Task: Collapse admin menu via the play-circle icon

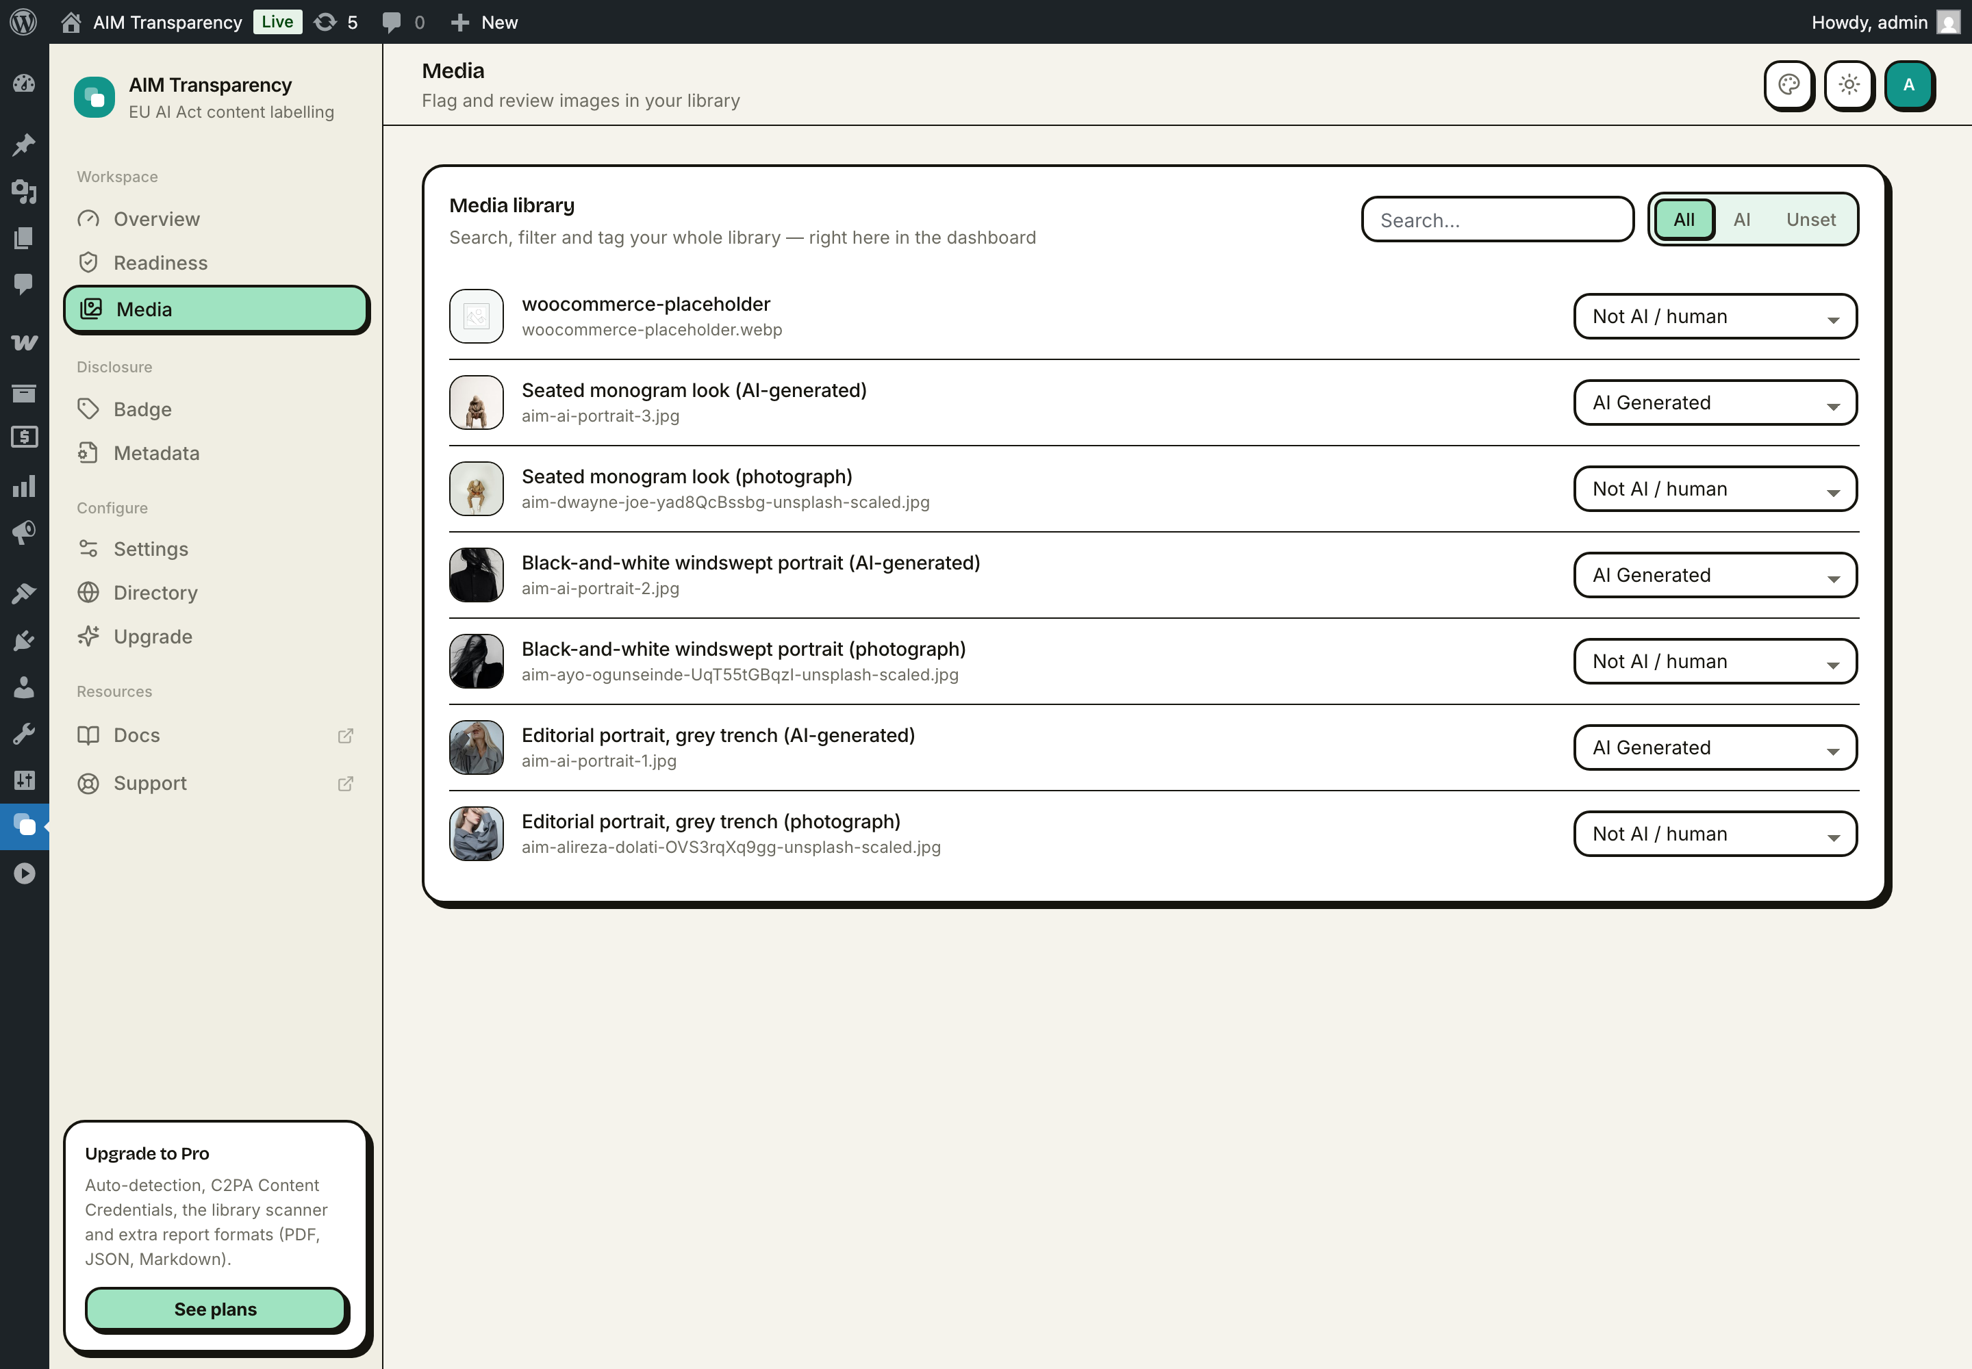Action: coord(24,873)
